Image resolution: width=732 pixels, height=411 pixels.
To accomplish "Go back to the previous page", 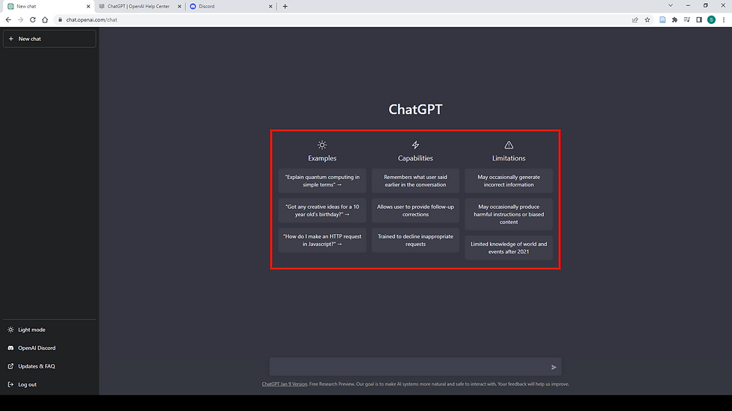I will 8,19.
